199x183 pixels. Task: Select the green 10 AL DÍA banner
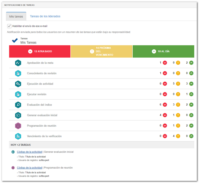163,51
